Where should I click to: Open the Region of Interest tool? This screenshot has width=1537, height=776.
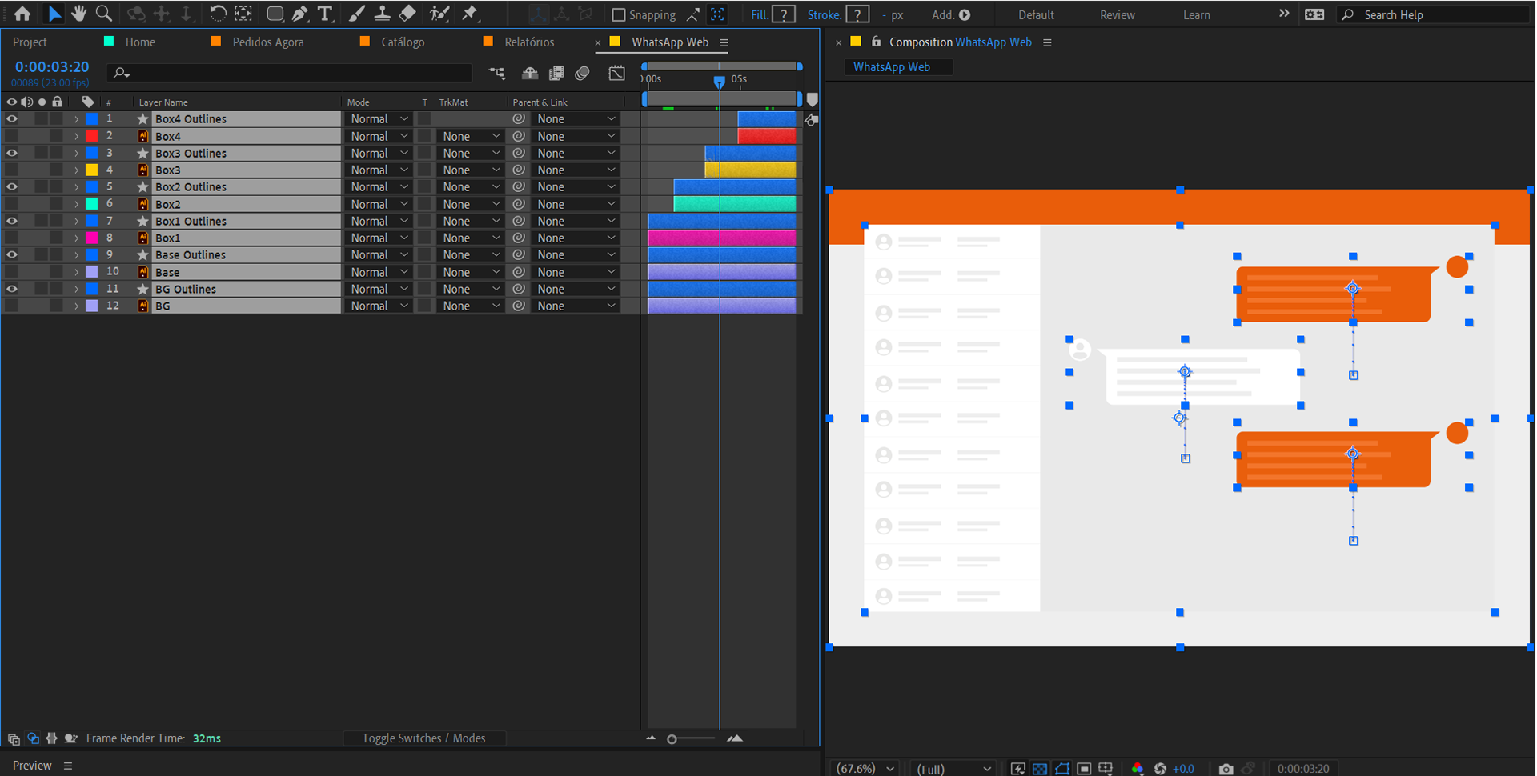click(x=1084, y=768)
